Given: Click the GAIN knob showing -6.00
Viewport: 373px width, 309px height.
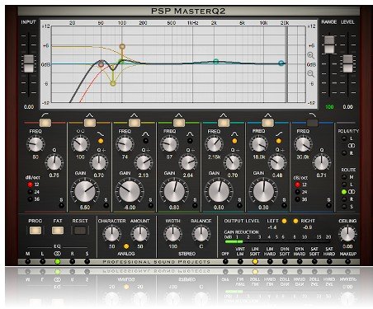Looking at the screenshot, I should click(x=130, y=191).
